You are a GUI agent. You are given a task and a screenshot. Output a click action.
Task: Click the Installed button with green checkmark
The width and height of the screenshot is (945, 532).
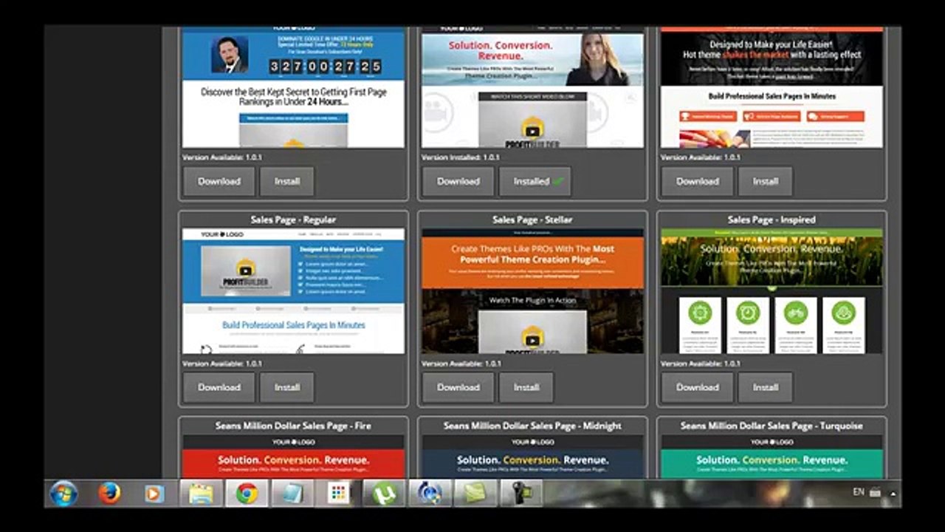[535, 181]
